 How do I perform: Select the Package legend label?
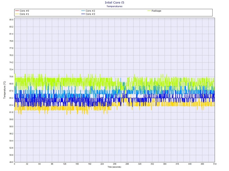156,11
